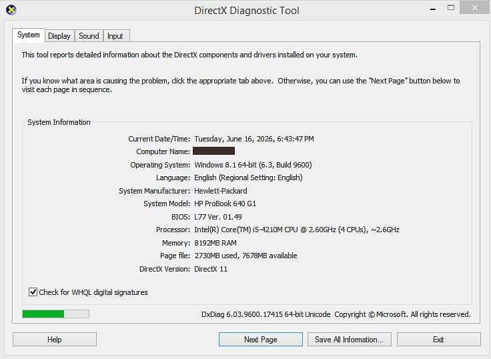This screenshot has height=359, width=491.
Task: Click the 'Copyright © Microsoft. All rights reserved.' text
Action: pos(403,314)
